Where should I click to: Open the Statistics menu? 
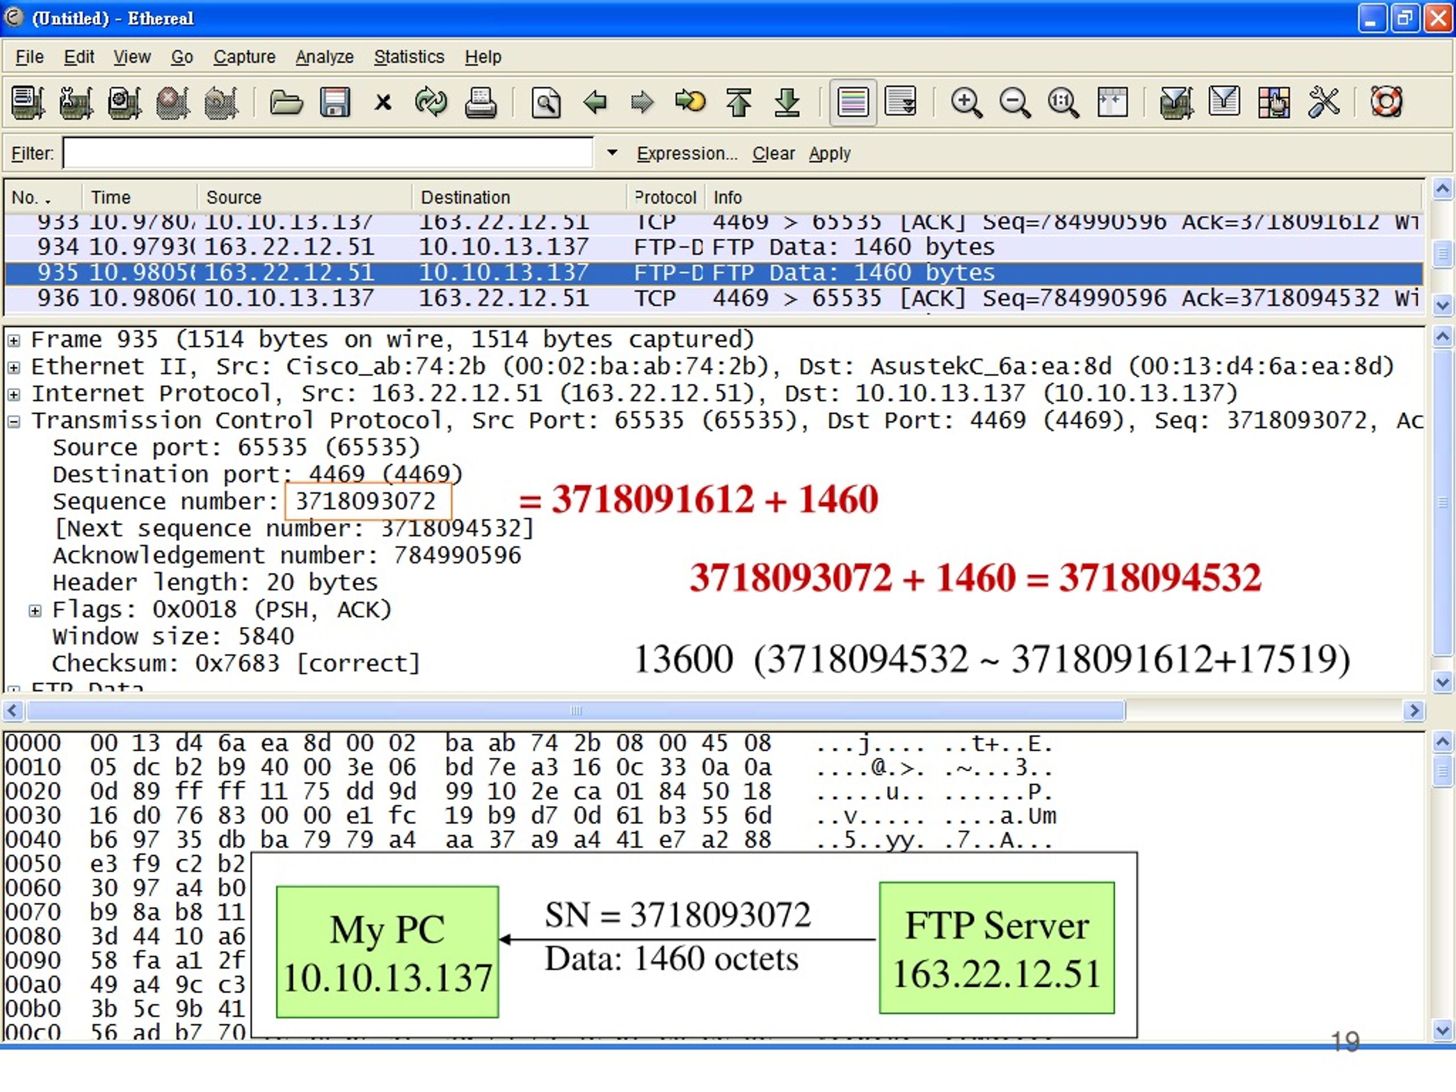[409, 57]
